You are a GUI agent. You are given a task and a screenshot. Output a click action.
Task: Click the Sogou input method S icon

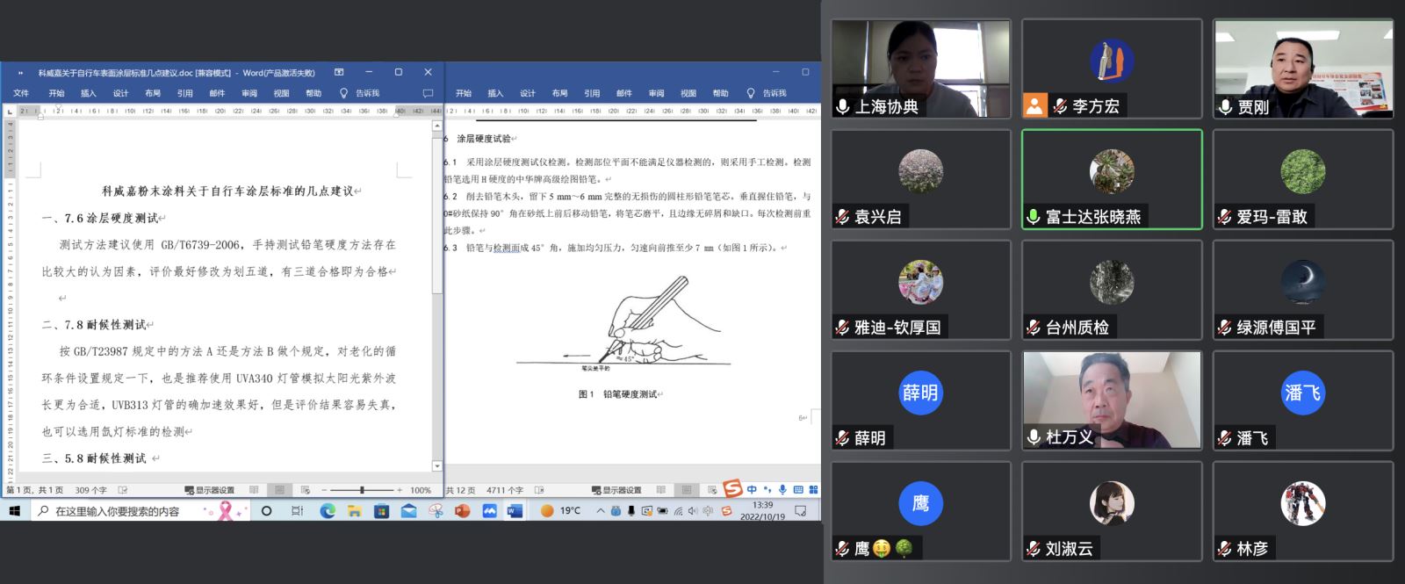(x=732, y=489)
